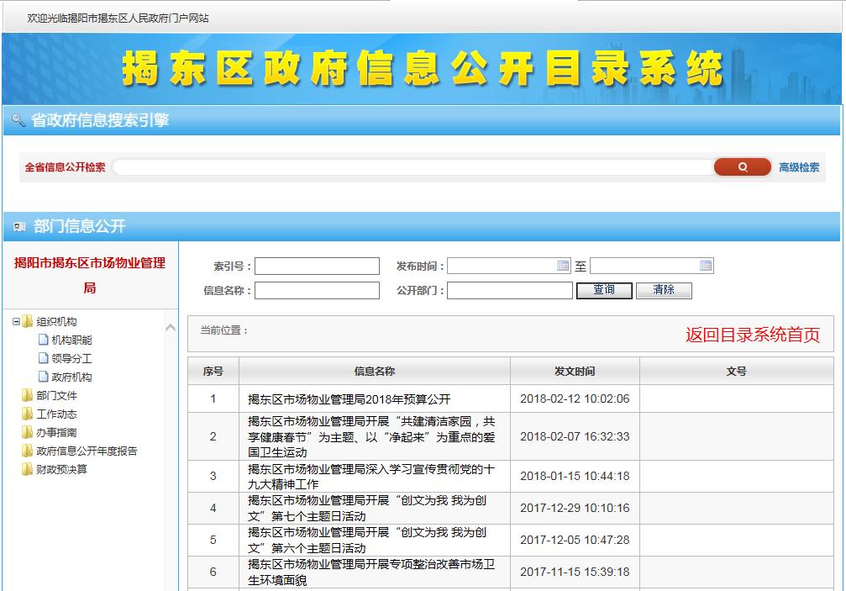846x591 pixels.
Task: Click date 2017-11-15 15:39:18
Action: [x=575, y=573]
